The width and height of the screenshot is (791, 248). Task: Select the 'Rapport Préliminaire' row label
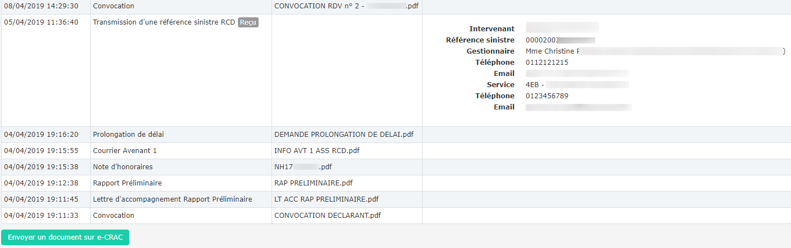point(127,183)
